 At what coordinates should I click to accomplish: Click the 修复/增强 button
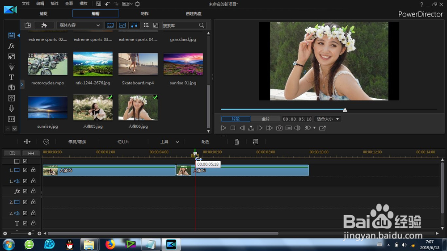coord(76,142)
